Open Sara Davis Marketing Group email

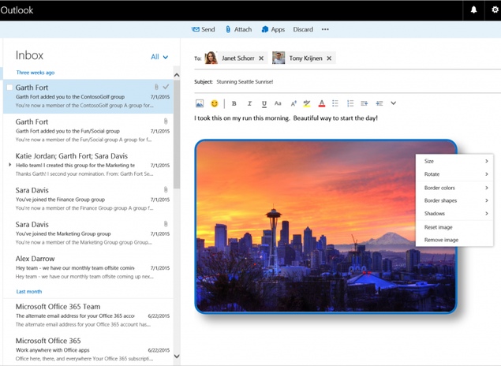point(88,233)
